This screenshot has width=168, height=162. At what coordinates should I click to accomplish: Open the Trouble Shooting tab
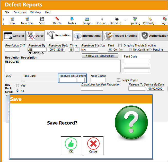click(121, 36)
